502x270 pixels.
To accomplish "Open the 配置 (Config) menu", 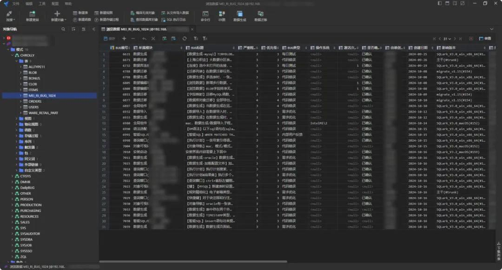I will 55,4.
